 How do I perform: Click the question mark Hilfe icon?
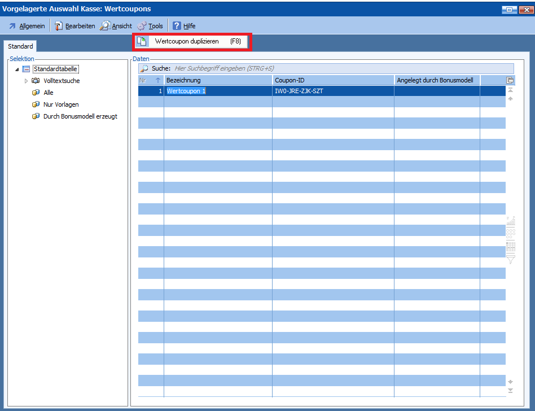click(x=177, y=26)
